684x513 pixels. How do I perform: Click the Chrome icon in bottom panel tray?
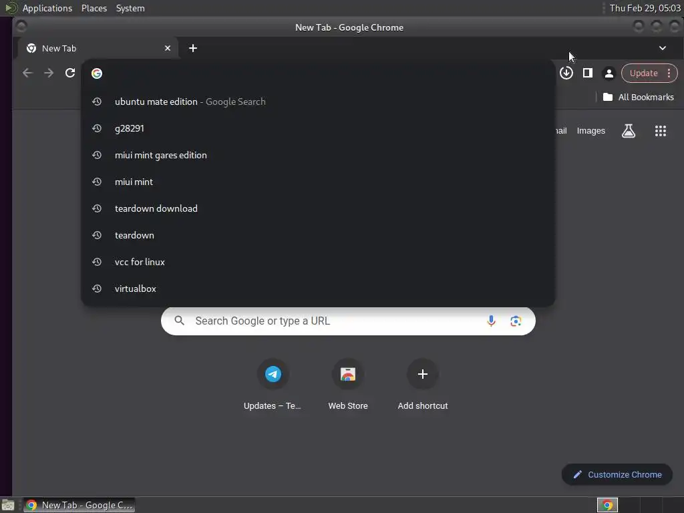click(607, 505)
